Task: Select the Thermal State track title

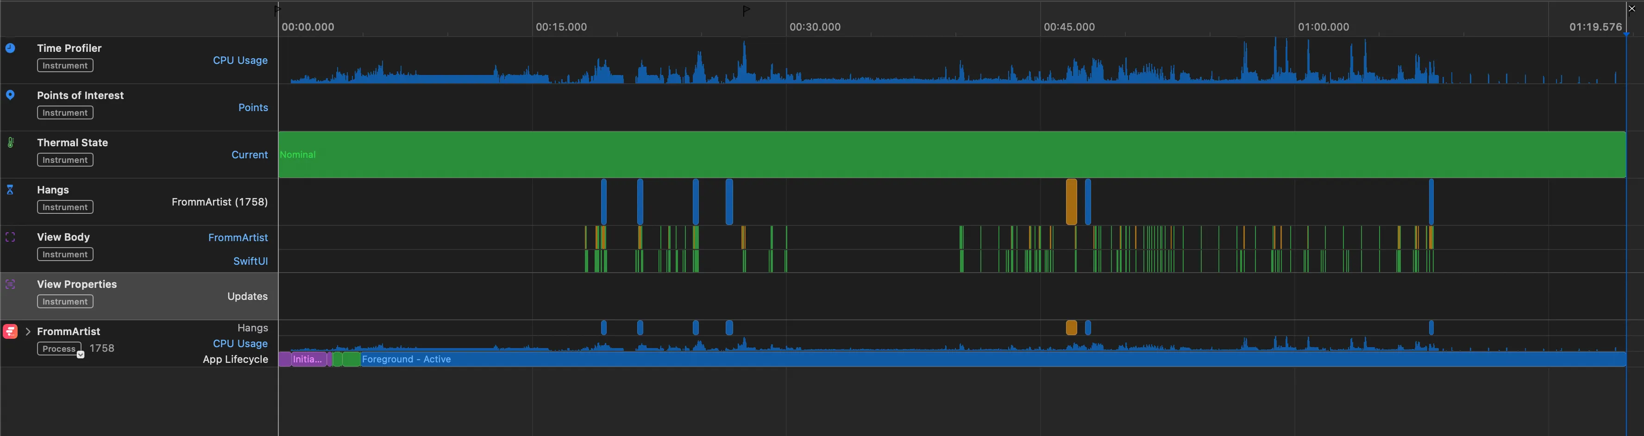Action: (x=72, y=143)
